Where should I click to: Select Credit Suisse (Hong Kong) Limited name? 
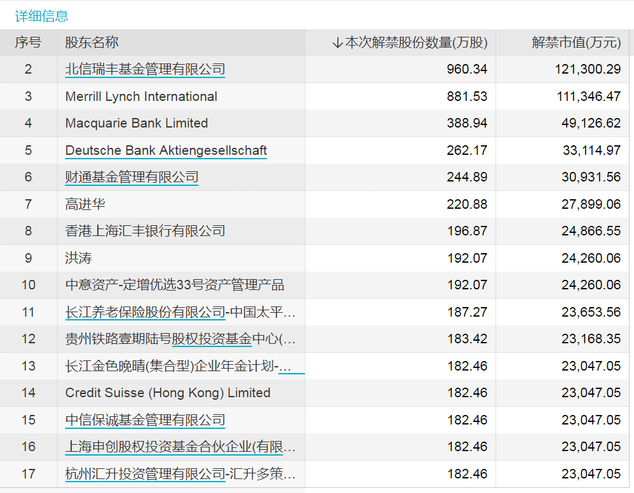[168, 393]
